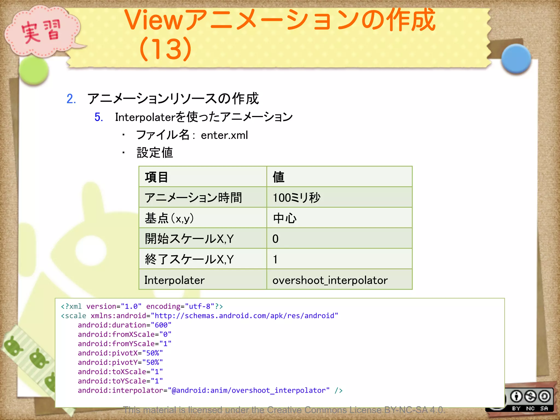Click value 0 in 開始スケール row
Screen dimensions: 560x420
339,238
